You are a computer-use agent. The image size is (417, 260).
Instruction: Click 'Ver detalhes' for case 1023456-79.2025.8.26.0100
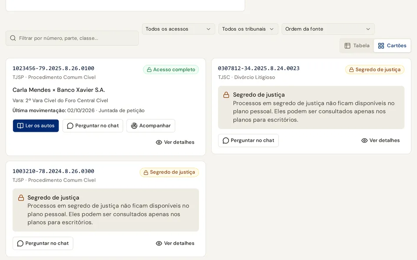click(175, 142)
